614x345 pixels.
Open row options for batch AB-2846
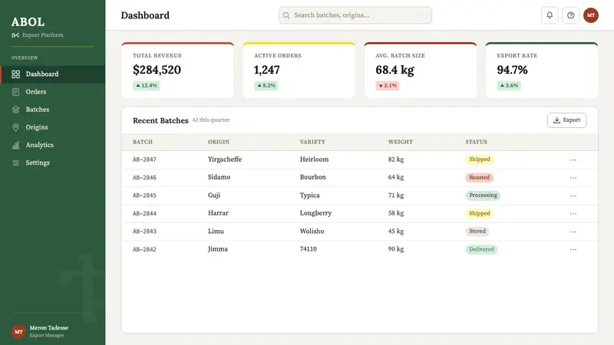tap(573, 178)
